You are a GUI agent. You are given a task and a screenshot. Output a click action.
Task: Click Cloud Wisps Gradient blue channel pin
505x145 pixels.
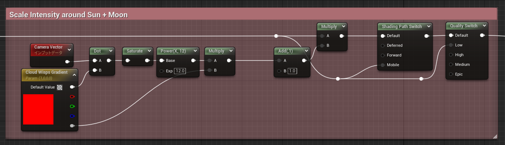pyautogui.click(x=72, y=116)
